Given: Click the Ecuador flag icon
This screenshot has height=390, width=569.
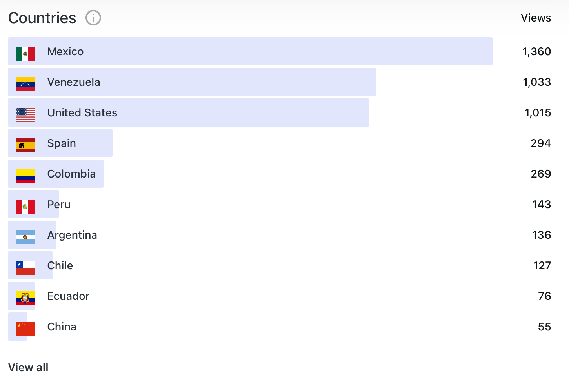Looking at the screenshot, I should (25, 298).
